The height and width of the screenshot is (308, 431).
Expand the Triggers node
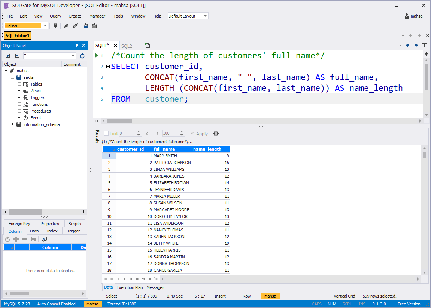click(x=19, y=98)
